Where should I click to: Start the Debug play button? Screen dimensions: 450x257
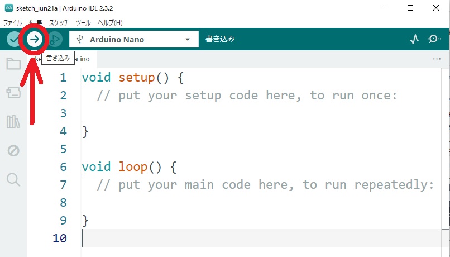pos(55,39)
